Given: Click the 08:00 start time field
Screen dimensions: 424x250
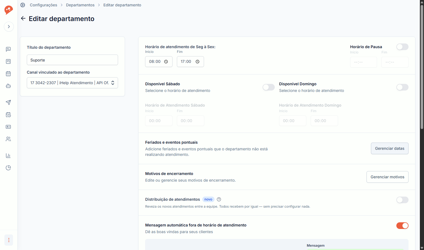Looking at the screenshot, I should tap(159, 61).
